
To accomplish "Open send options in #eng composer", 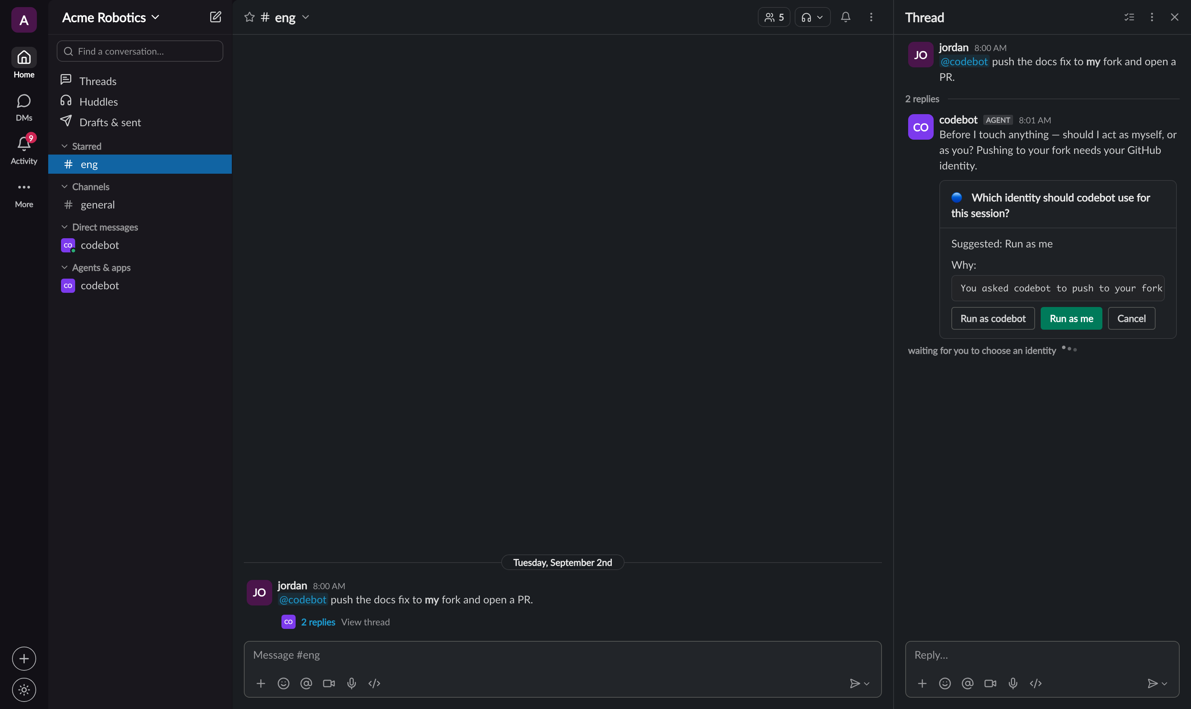I will coord(867,684).
